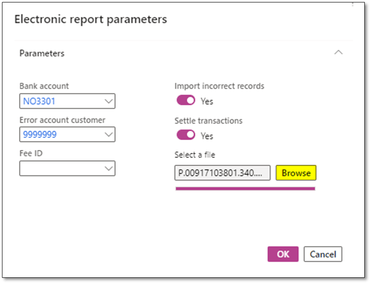Disable the Import incorrect records toggle
This screenshot has width=371, height=284.
[186, 100]
